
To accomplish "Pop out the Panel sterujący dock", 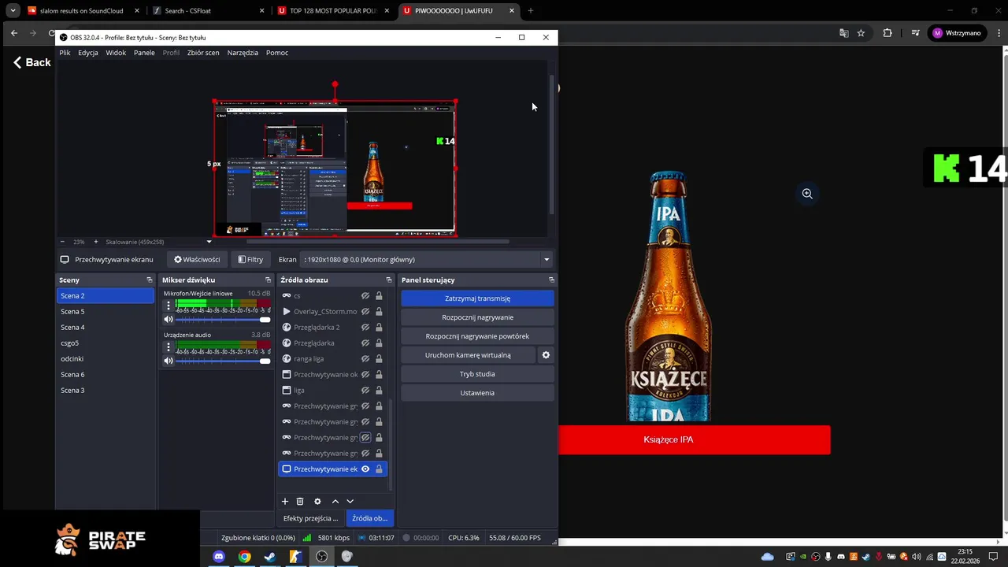I will coord(551,280).
